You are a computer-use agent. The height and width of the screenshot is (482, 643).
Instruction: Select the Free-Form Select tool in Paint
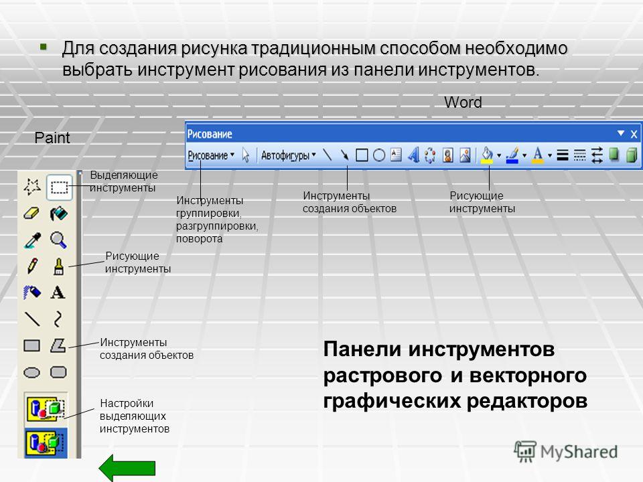32,187
